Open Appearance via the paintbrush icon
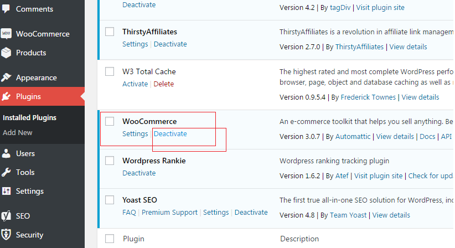Image resolution: width=455 pixels, height=248 pixels. pos(6,77)
